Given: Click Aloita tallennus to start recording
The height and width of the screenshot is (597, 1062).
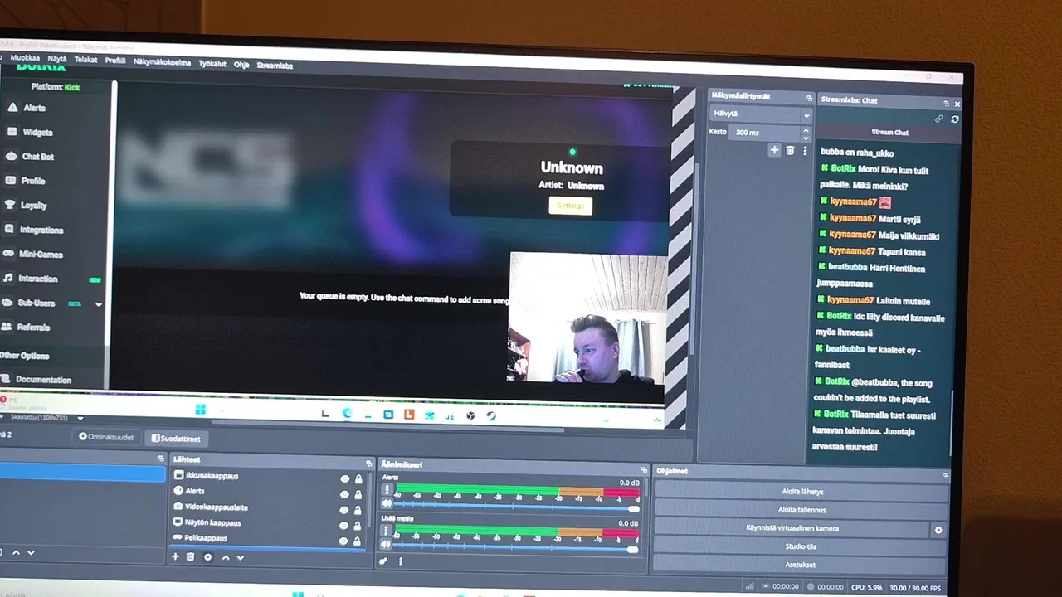Looking at the screenshot, I should coord(801,510).
